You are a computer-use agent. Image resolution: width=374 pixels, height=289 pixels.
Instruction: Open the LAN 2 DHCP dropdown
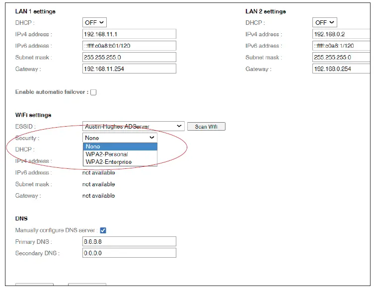[325, 22]
